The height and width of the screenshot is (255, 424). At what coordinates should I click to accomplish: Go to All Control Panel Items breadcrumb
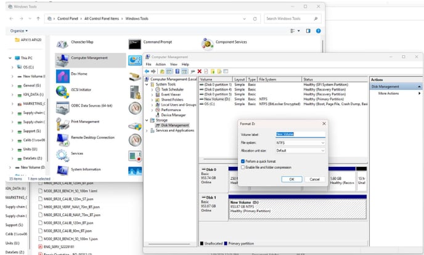click(102, 18)
